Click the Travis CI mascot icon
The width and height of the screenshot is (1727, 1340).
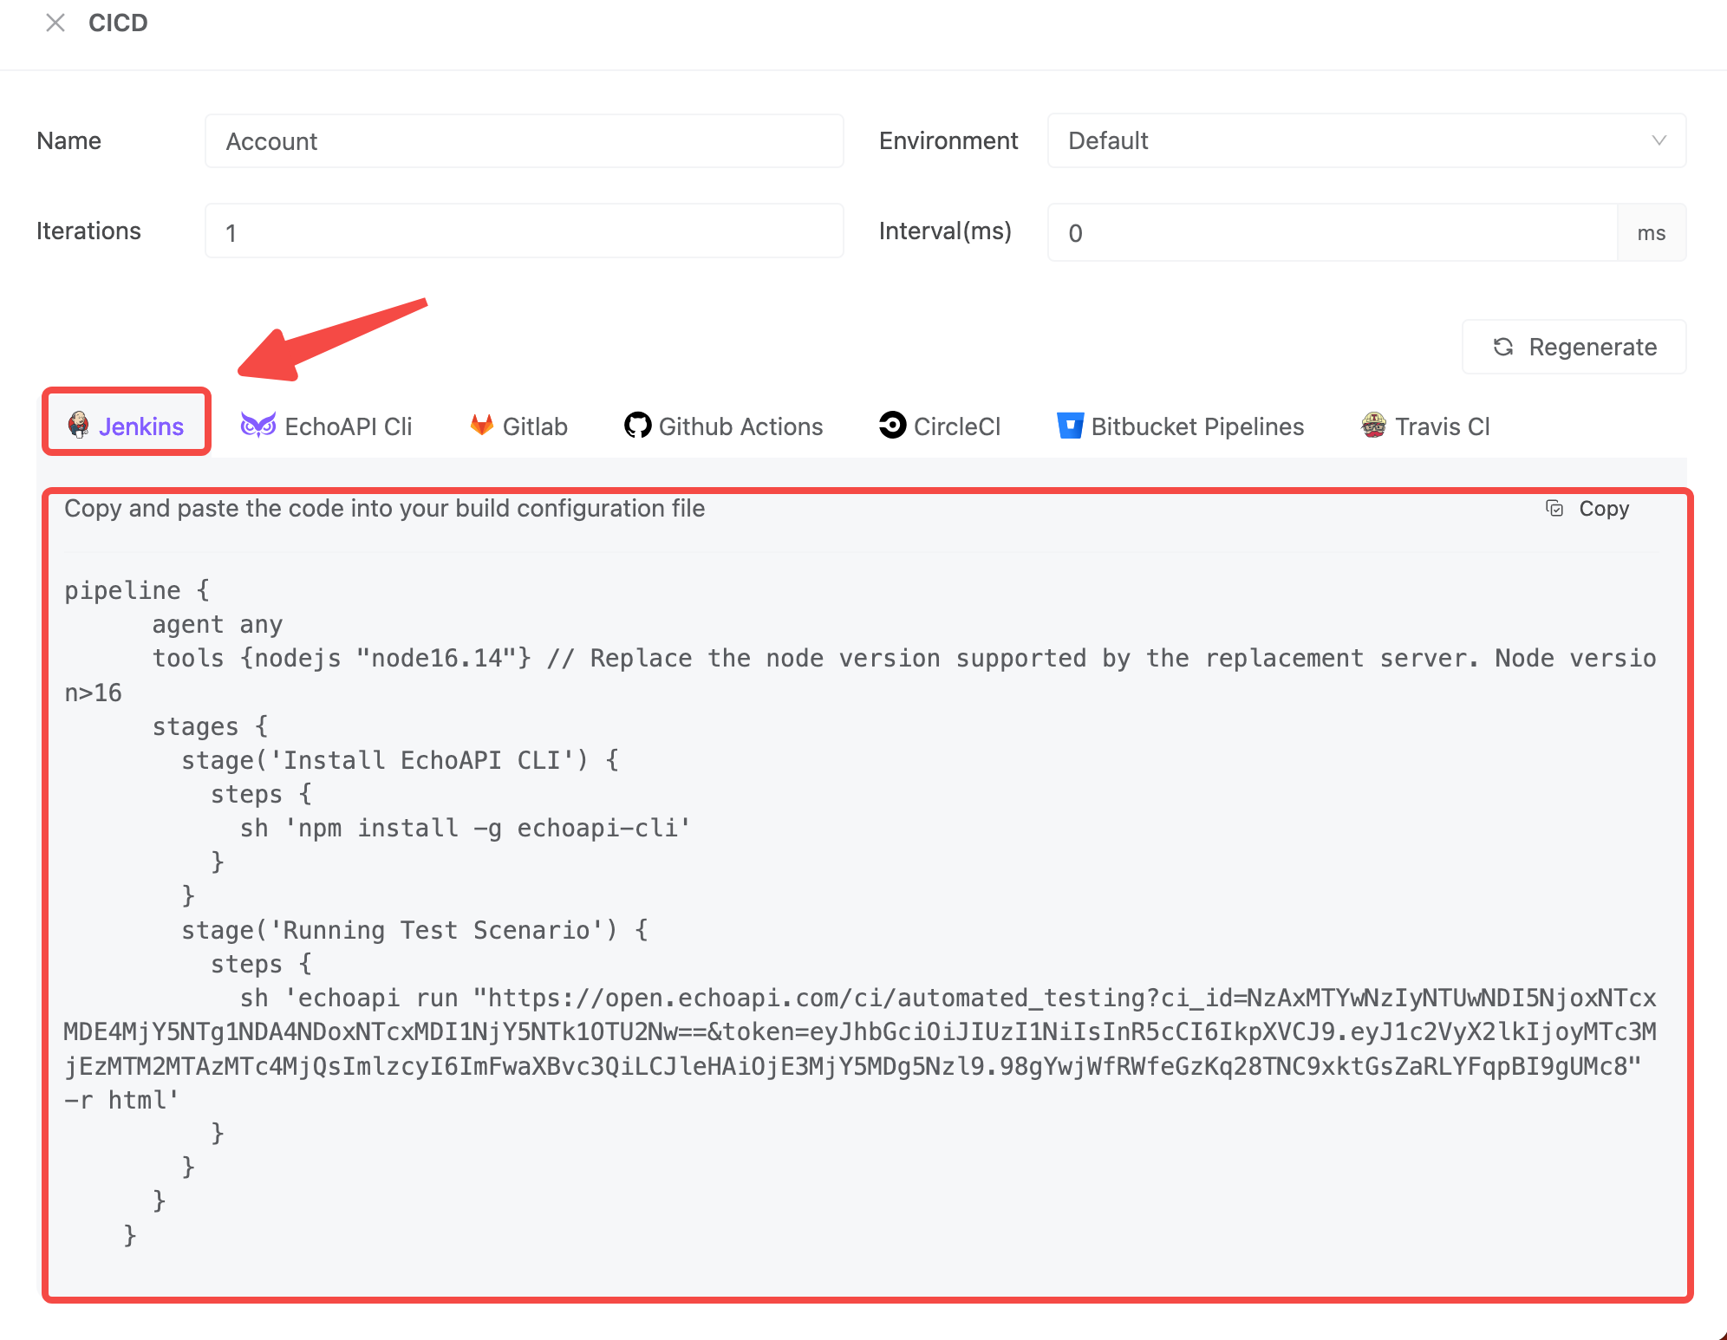click(x=1374, y=425)
